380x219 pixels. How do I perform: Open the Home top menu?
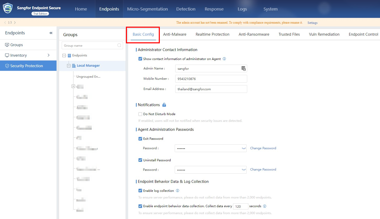tap(81, 9)
